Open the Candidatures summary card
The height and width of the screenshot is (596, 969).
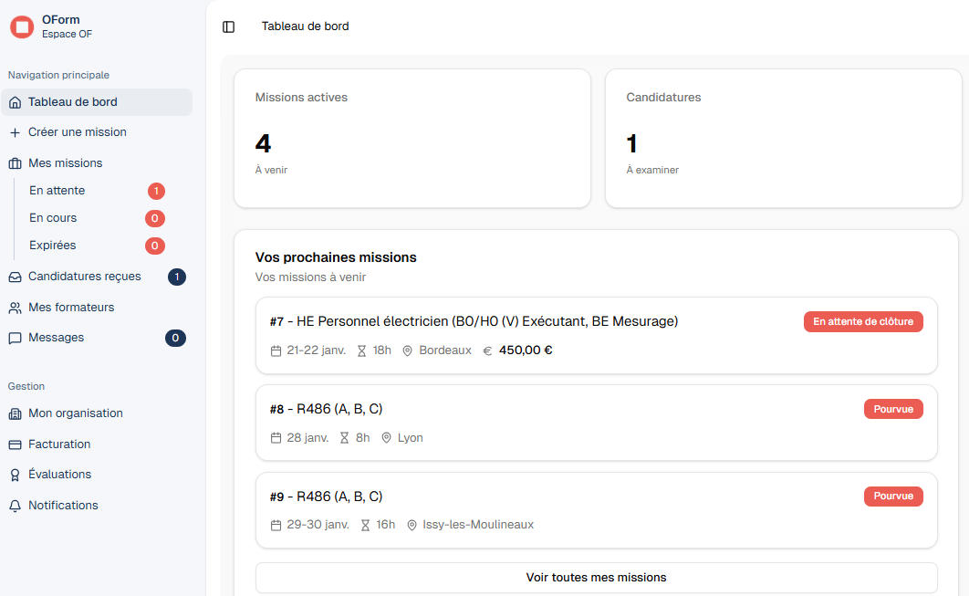(x=783, y=138)
